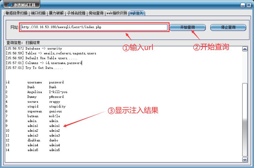The image size is (254, 168).
Task: Click the 扫描结束 status text
Action: [x=33, y=43]
